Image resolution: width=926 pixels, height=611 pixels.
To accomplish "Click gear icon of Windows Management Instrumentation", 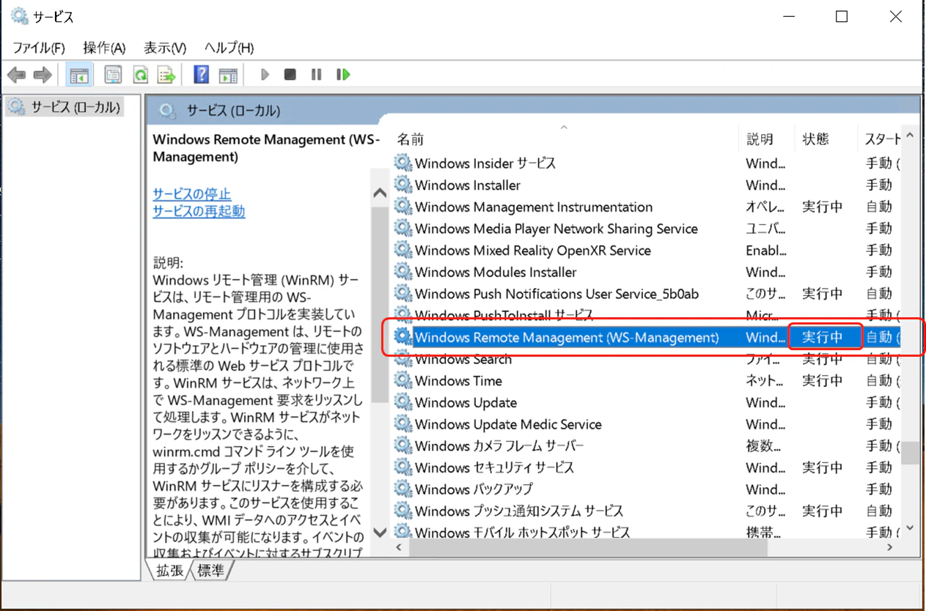I will [403, 207].
